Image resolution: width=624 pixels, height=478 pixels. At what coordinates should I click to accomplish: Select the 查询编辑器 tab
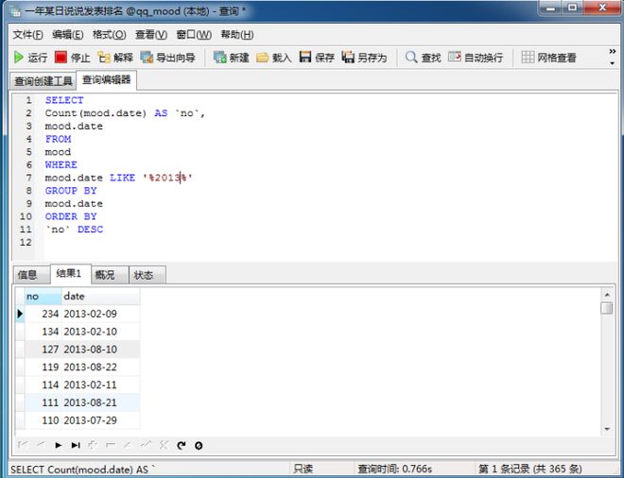click(106, 80)
